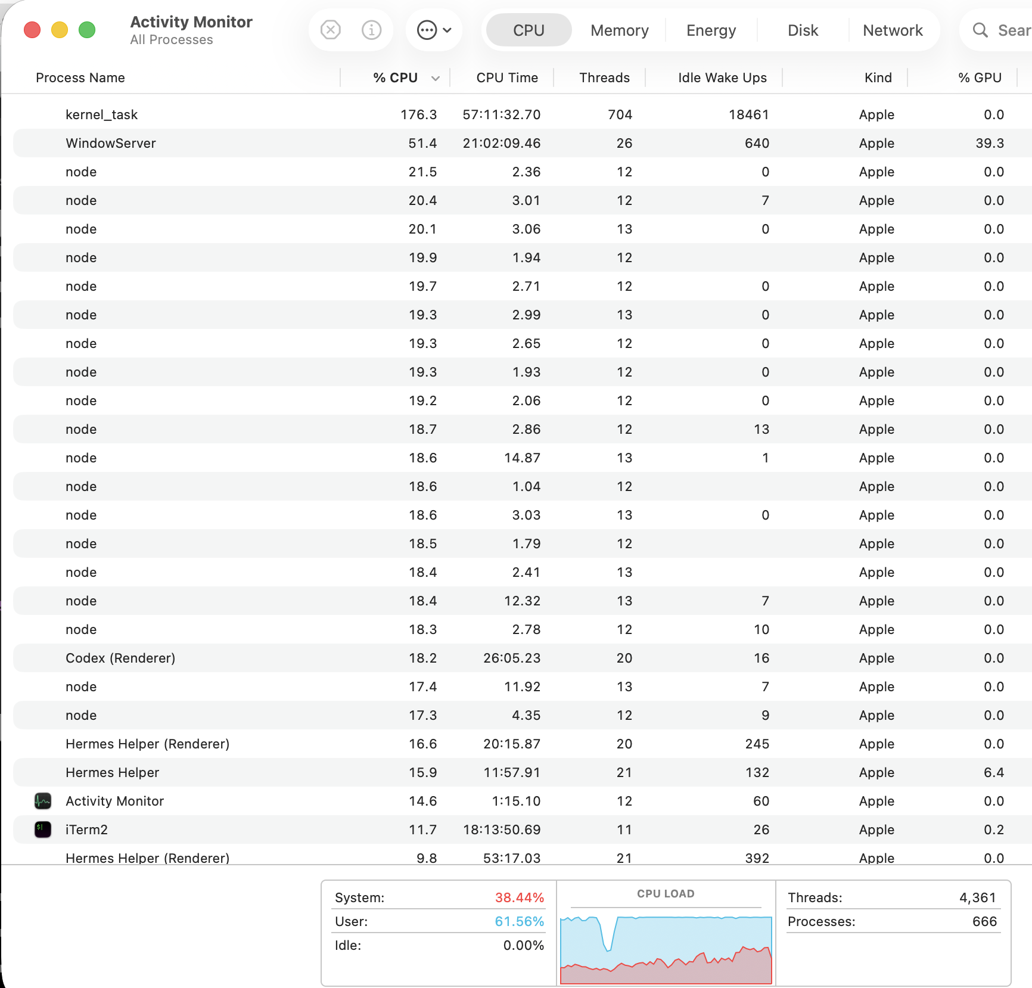Click the User 61.56% value

pos(519,921)
